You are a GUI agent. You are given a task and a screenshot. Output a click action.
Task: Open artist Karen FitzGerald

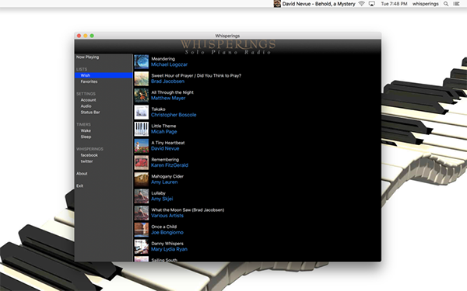coord(170,165)
